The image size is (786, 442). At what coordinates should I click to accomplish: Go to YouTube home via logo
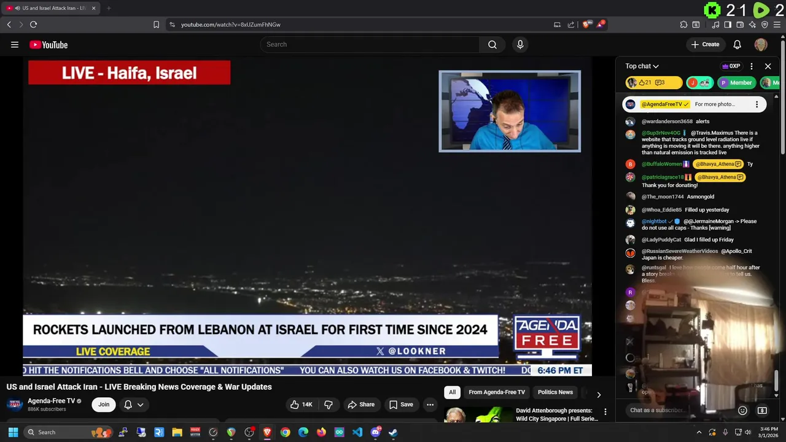49,44
